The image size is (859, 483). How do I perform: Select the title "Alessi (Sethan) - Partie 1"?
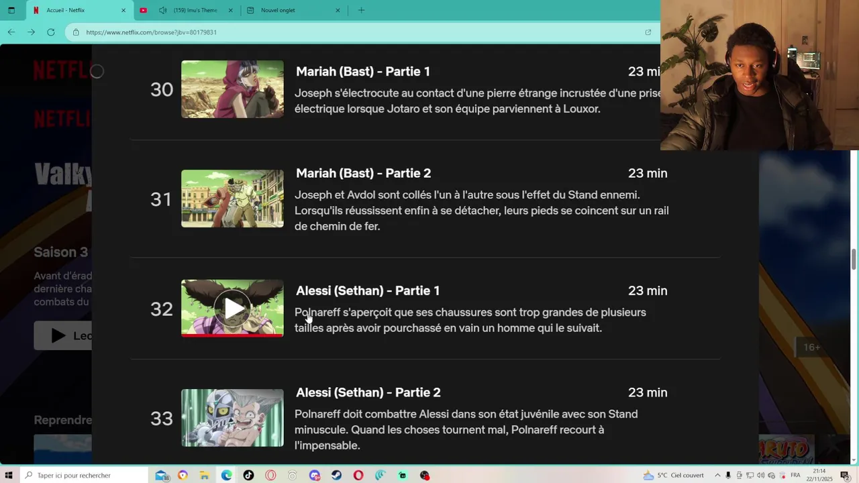368,290
